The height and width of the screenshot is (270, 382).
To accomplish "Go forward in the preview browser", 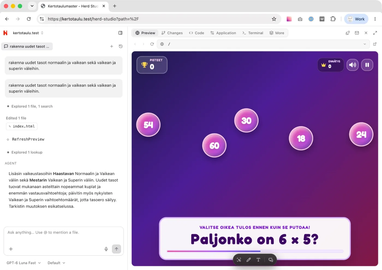I will click(x=144, y=44).
